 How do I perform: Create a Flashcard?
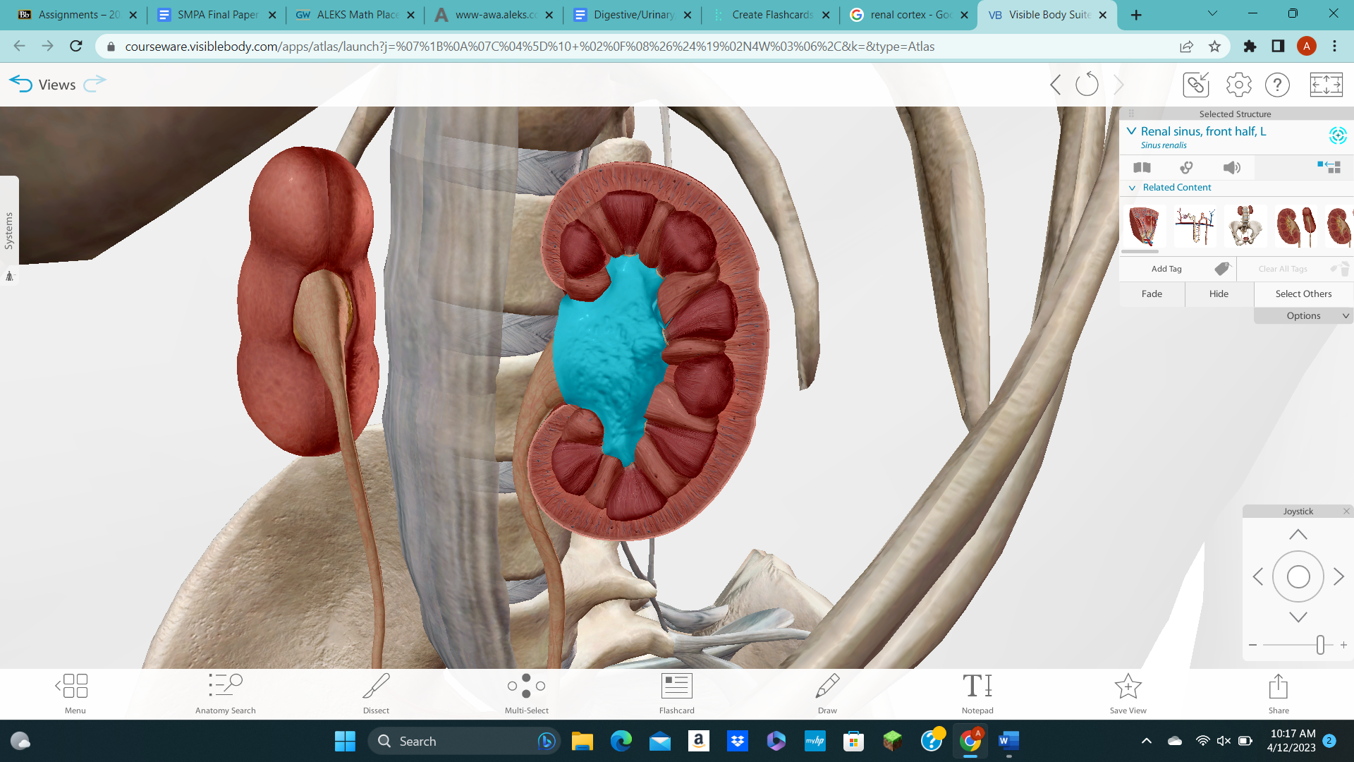(676, 693)
